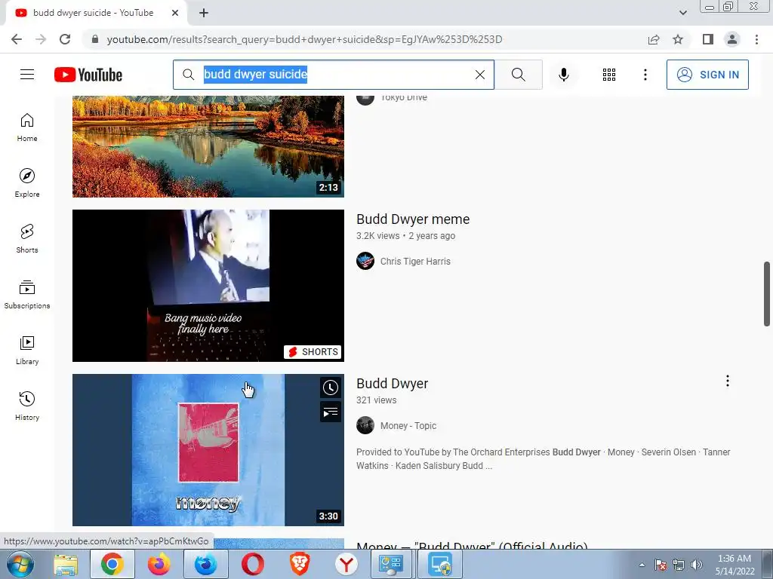Image resolution: width=773 pixels, height=579 pixels.
Task: Open Chrome profile icon
Action: point(732,39)
